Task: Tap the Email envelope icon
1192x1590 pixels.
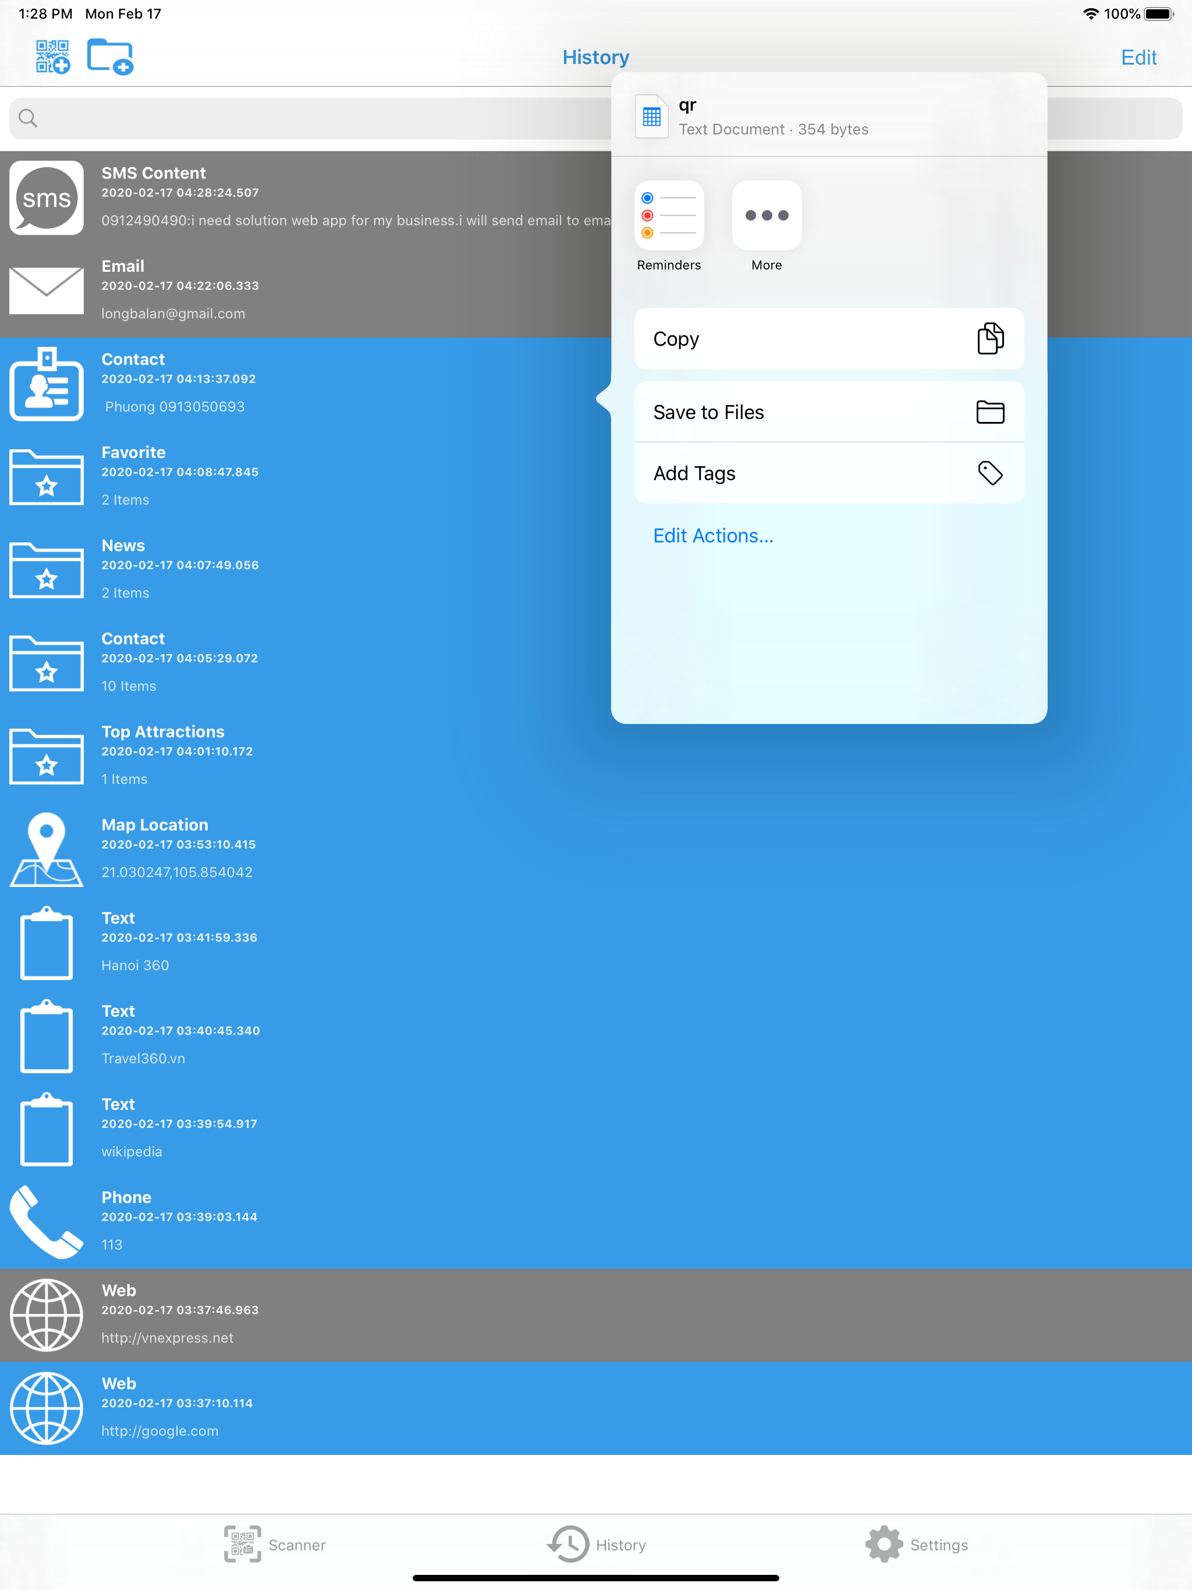Action: coord(47,290)
